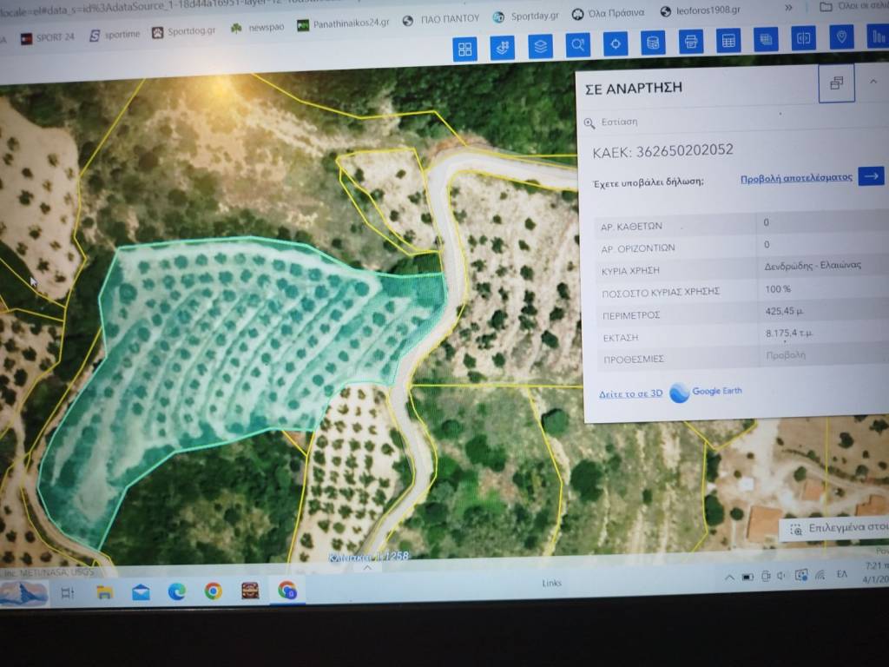Expand the hidden bookmarks overflow chevron

(x=788, y=8)
